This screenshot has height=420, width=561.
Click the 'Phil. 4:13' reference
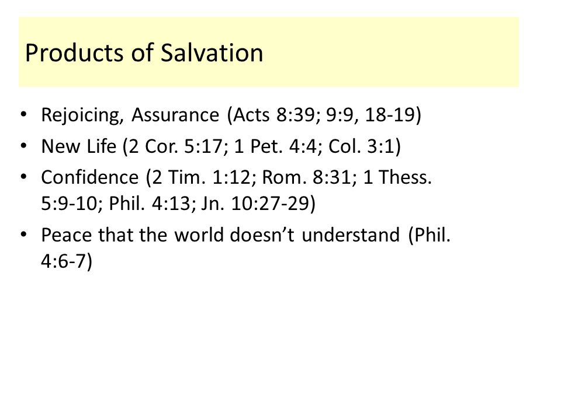point(150,204)
